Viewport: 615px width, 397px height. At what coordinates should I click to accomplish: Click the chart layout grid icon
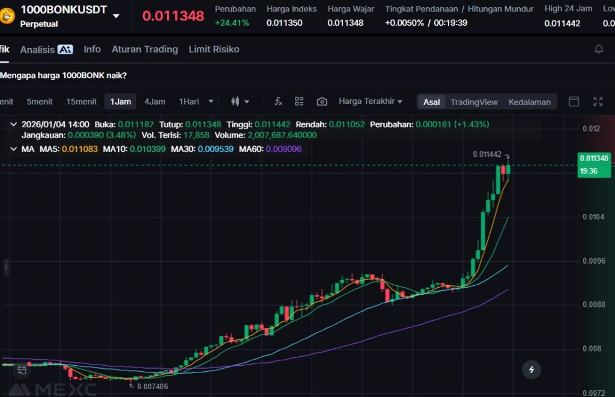click(x=299, y=102)
